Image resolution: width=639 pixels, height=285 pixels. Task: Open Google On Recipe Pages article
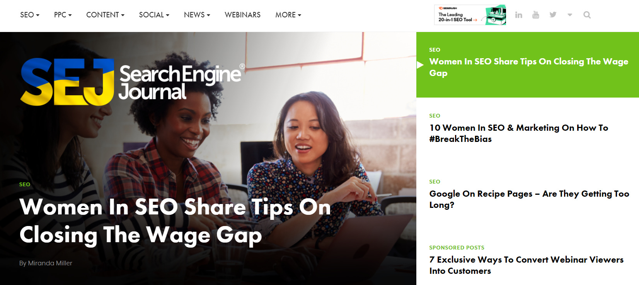tap(529, 199)
